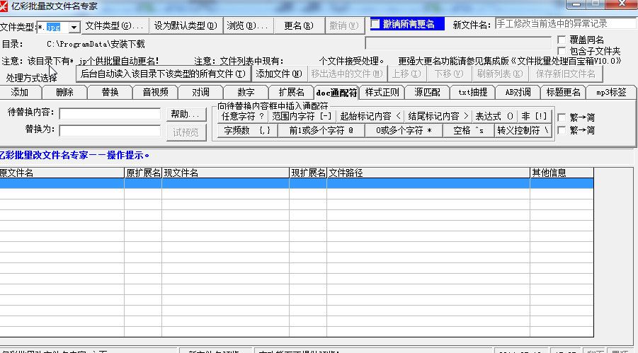Viewport: 638px width, 353px height.
Task: Click 后台自动读入该目录下该类型的所有文件(I)
Action: (163, 74)
